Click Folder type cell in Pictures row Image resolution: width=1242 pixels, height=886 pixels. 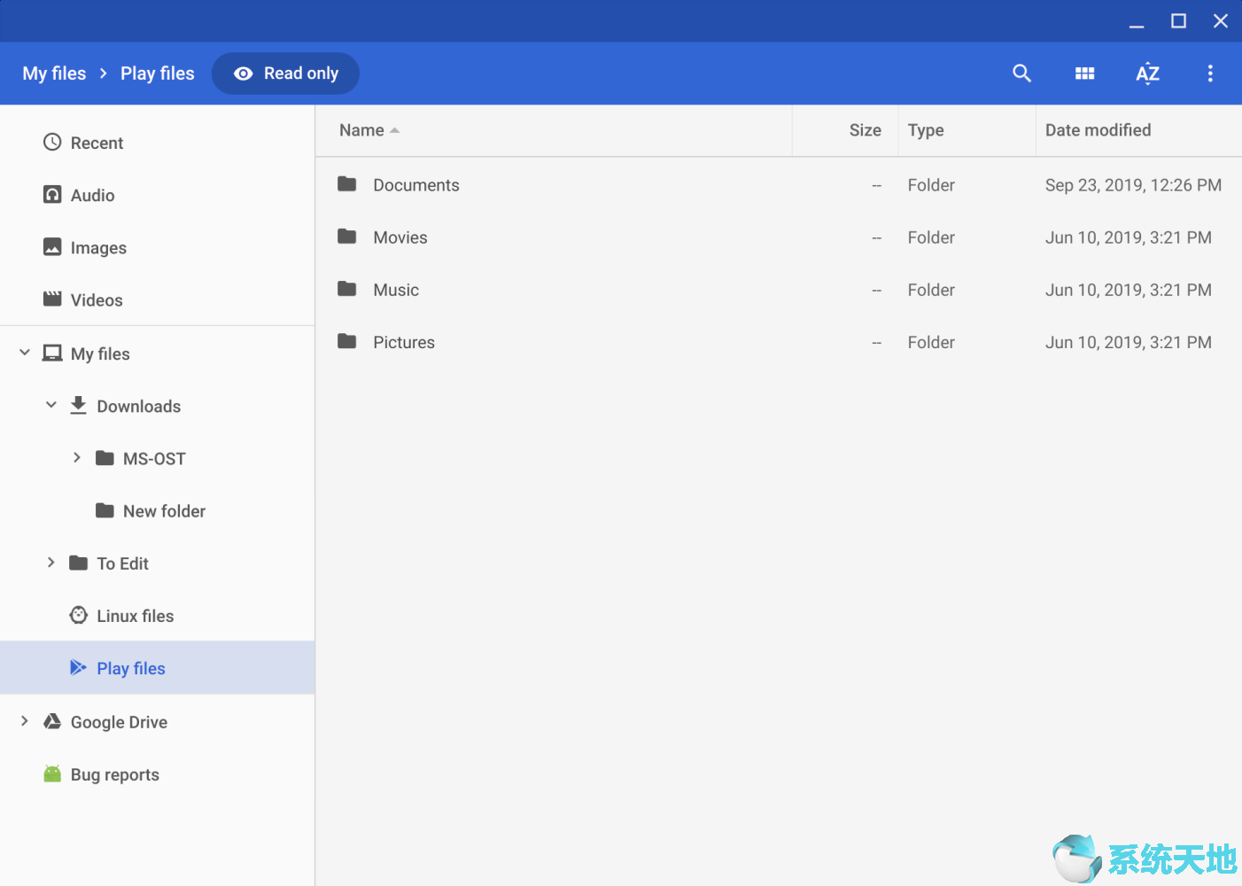point(931,342)
